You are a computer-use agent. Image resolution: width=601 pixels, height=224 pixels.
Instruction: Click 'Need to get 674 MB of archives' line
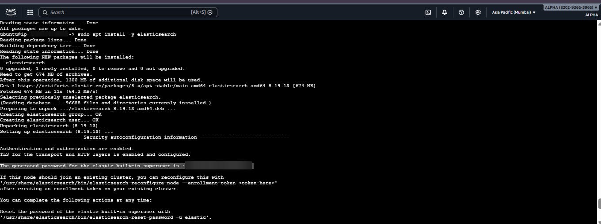46,74
